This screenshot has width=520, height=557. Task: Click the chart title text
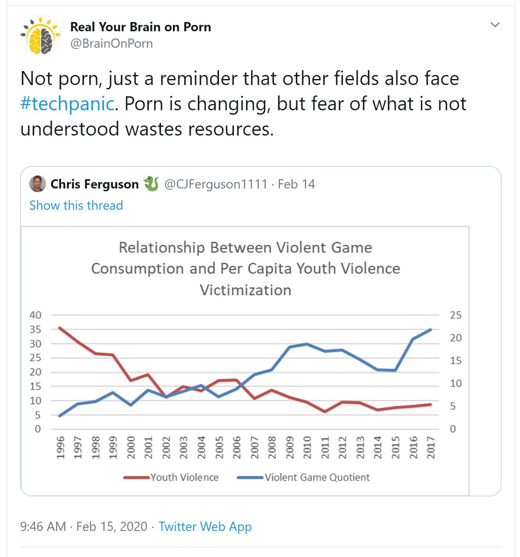pos(245,268)
